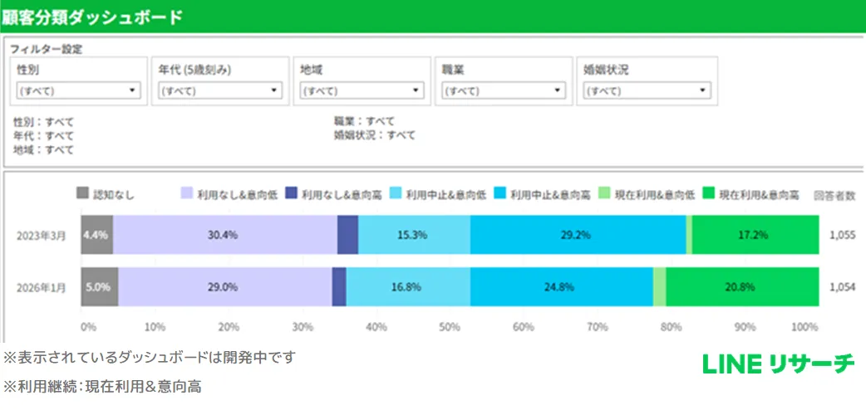The width and height of the screenshot is (866, 410).
Task: Select the 17.2% green segment for 2023年3月
Action: (755, 235)
